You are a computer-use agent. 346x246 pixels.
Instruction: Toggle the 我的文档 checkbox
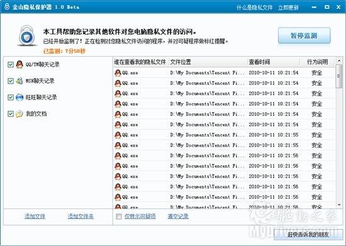click(10, 114)
